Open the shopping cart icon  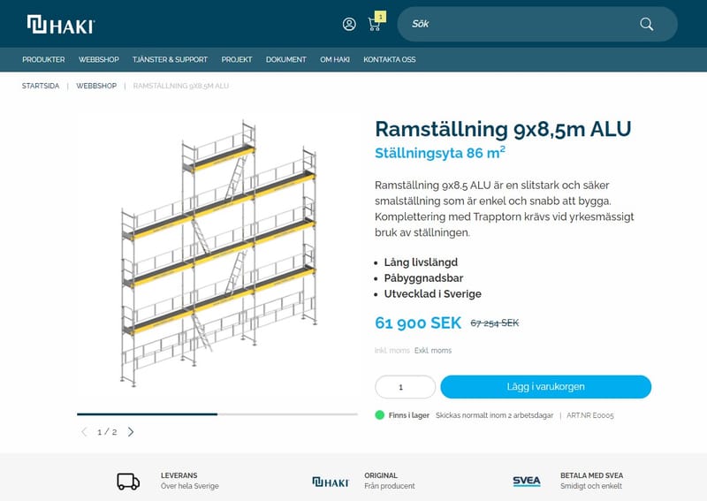pyautogui.click(x=374, y=25)
